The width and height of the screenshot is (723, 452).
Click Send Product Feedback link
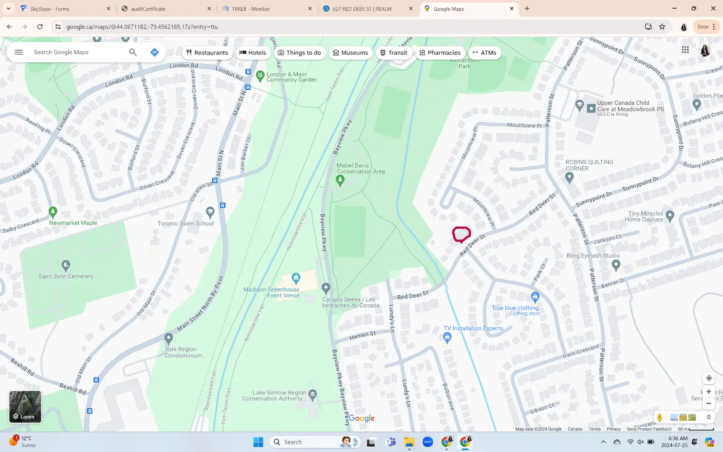tap(649, 429)
